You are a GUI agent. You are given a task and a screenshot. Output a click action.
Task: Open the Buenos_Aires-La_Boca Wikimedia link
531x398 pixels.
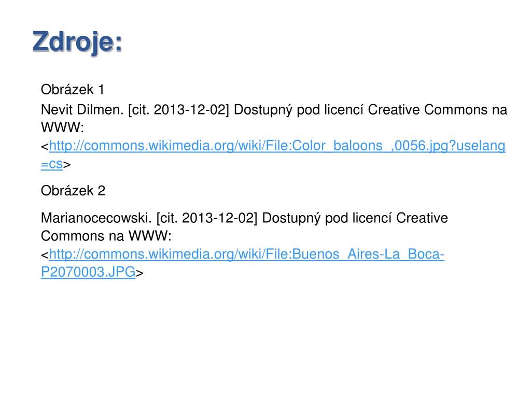[246, 254]
